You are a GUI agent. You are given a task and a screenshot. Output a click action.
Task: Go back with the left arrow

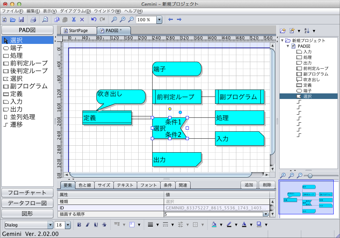171,20
